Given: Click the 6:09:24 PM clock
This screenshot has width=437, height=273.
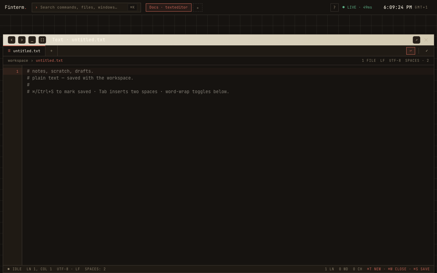Looking at the screenshot, I should click(398, 8).
